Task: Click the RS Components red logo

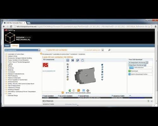Action: (x=46, y=65)
